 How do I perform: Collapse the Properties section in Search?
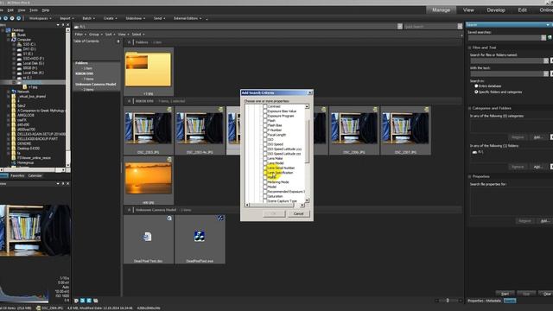pyautogui.click(x=470, y=176)
